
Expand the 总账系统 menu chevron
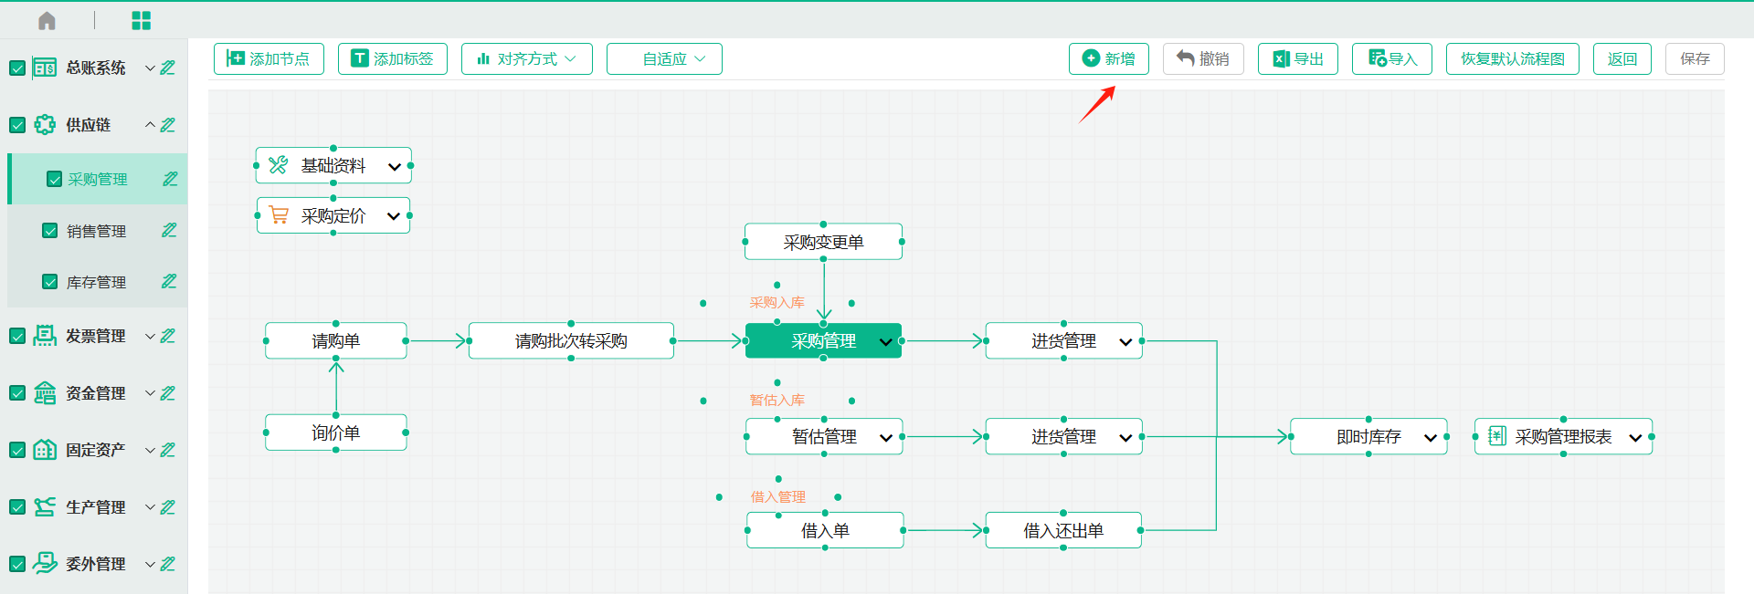150,68
